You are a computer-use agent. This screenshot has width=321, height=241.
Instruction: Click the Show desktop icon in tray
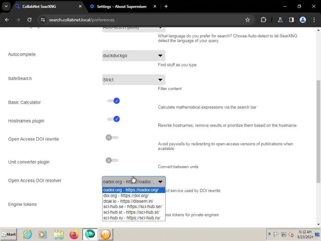pyautogui.click(x=318, y=234)
